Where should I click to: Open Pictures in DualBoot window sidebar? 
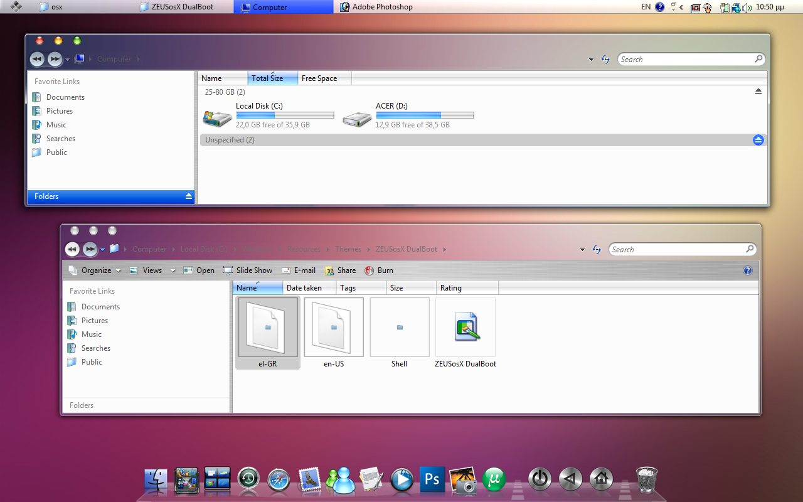[x=95, y=321]
